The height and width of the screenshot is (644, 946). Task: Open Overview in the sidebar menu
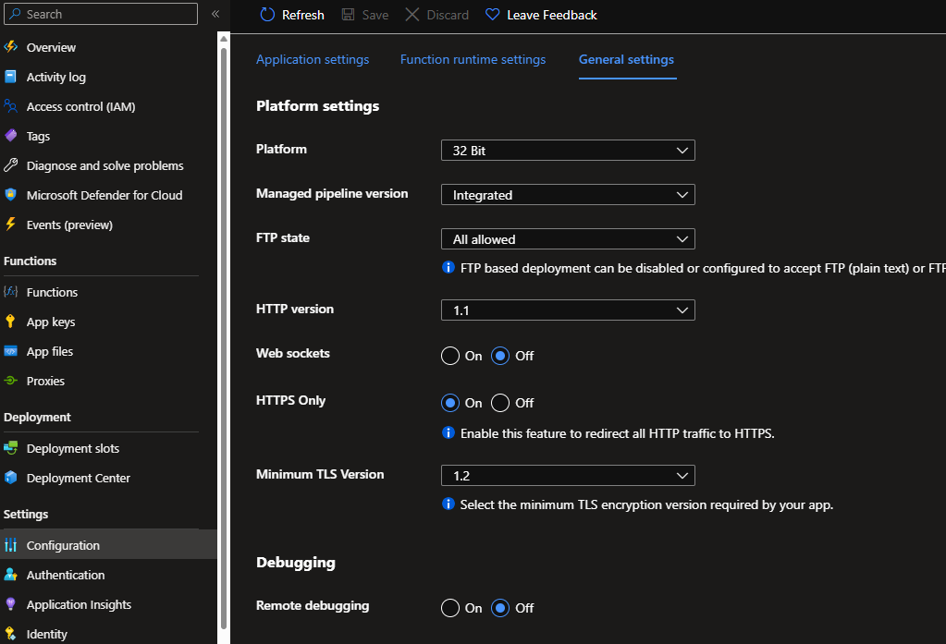[x=51, y=47]
